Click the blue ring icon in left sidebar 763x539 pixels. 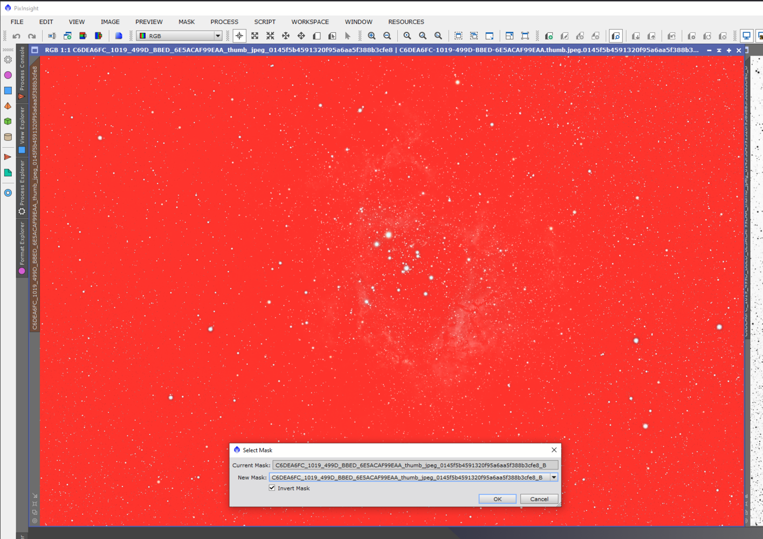(x=8, y=193)
